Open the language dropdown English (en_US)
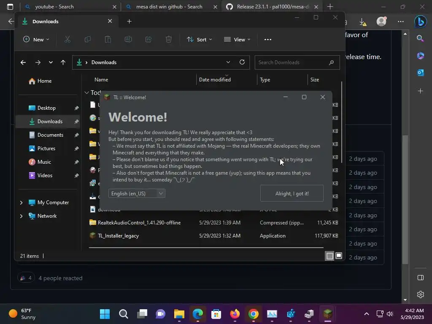The height and width of the screenshot is (324, 432). 137,193
